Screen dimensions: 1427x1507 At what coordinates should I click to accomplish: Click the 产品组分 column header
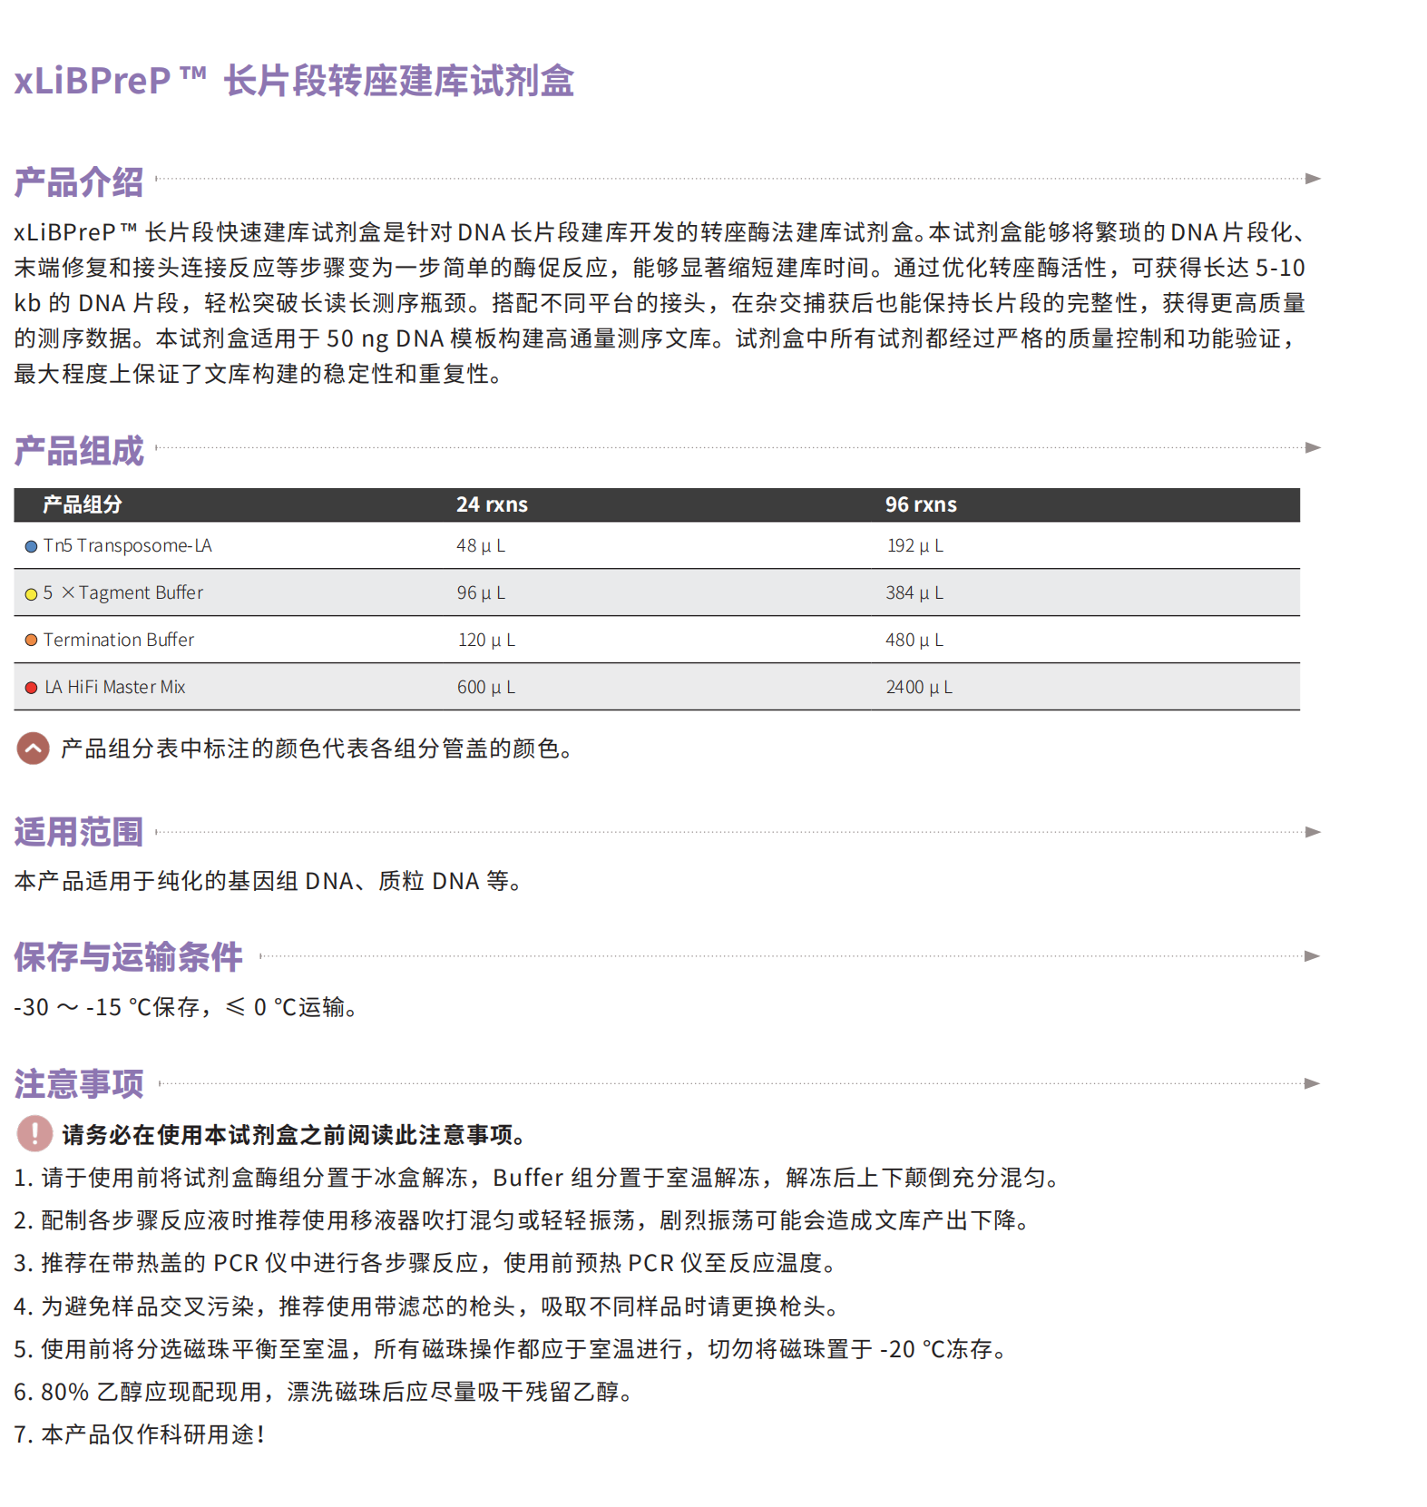click(x=83, y=504)
